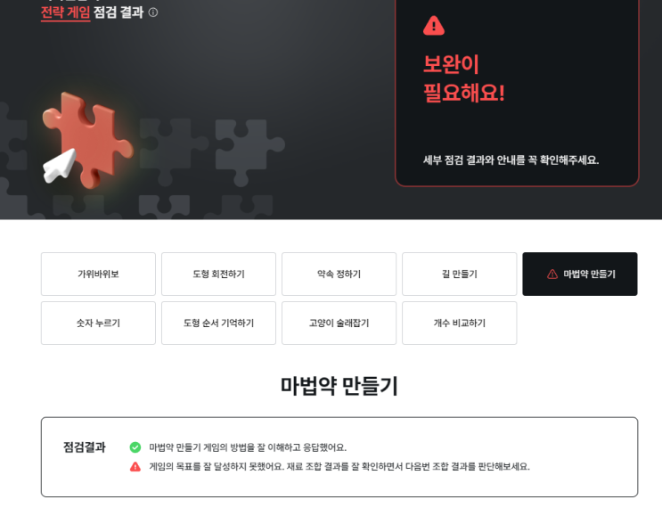Switch to 도형 순서 기억하기 tab
The width and height of the screenshot is (662, 508).
tap(218, 323)
